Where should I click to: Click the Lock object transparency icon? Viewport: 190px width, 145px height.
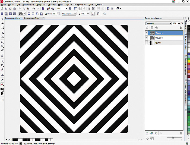coord(147,28)
